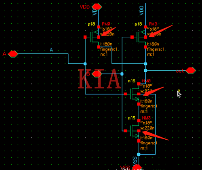The width and height of the screenshot is (202, 170).
Task: Click the out output pin hexagon
Action: coord(191,71)
